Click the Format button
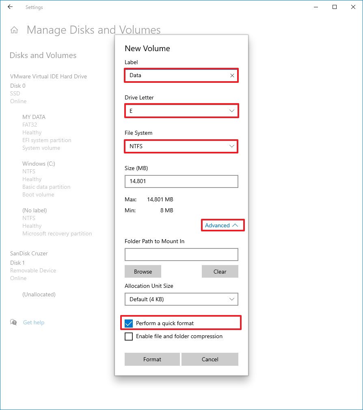 152,359
